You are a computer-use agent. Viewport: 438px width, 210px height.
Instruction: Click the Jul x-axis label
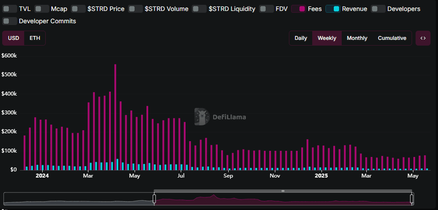[x=181, y=176]
